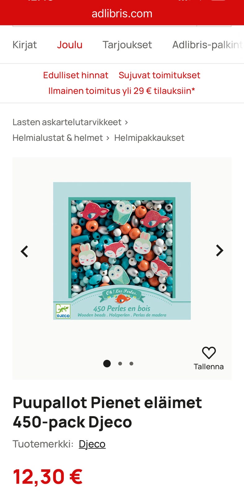
Task: Jump to the third image dot
Action: (x=131, y=364)
